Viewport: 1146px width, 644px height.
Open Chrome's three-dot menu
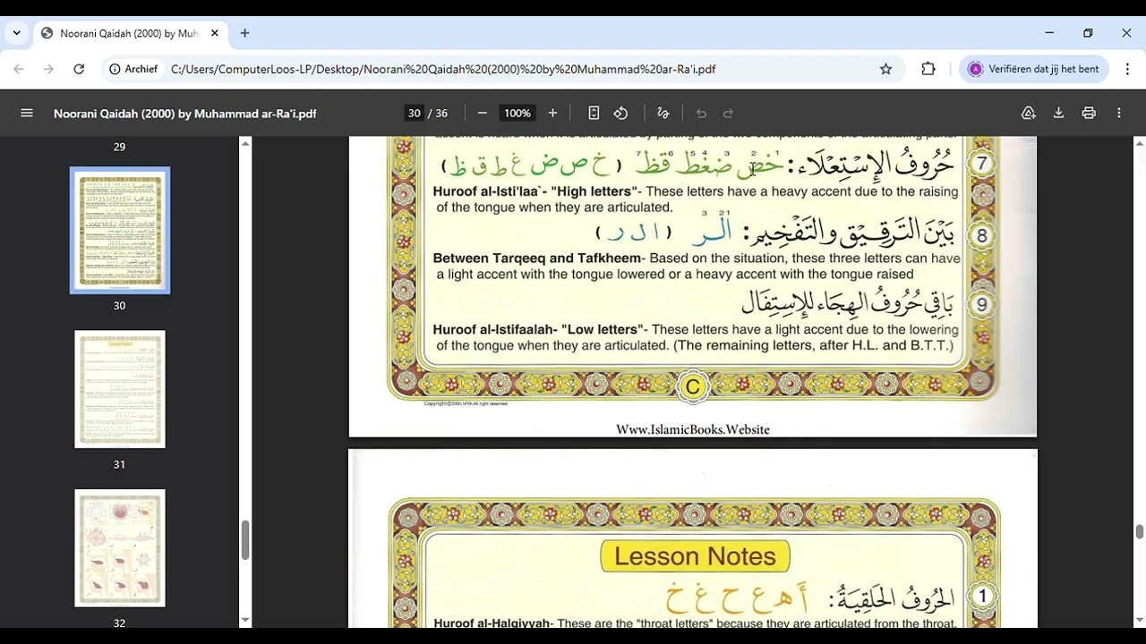click(1127, 69)
